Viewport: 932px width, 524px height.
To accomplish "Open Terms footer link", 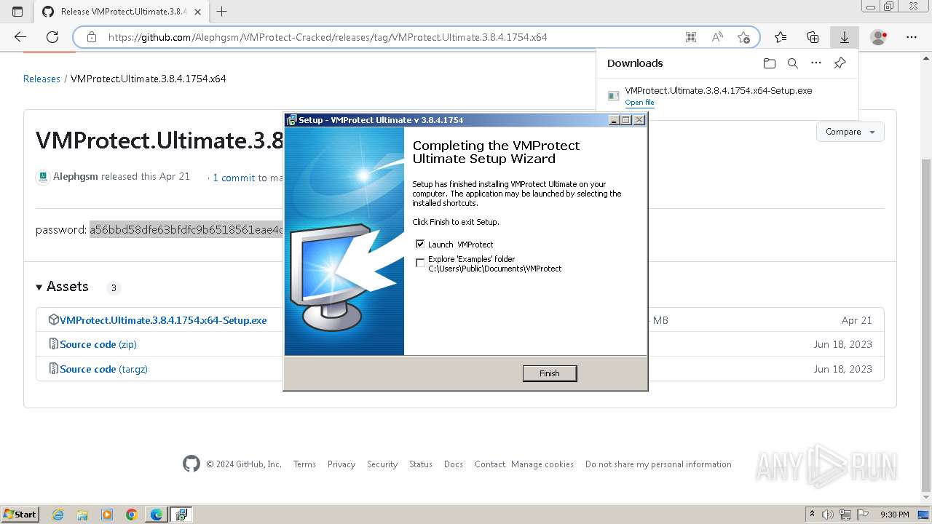I will pos(304,464).
